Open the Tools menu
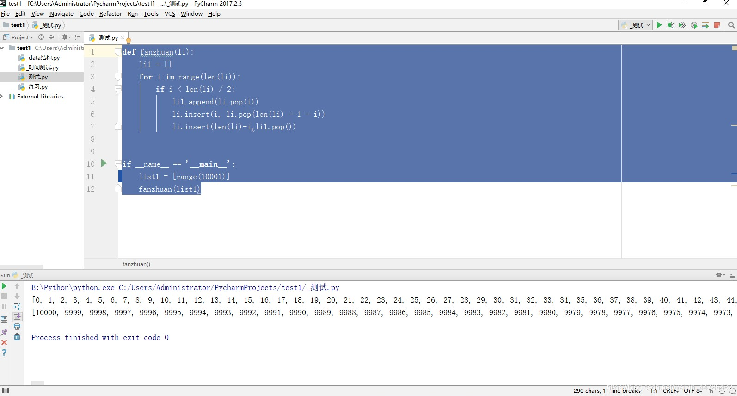 (x=151, y=14)
